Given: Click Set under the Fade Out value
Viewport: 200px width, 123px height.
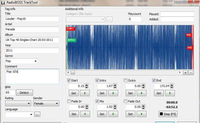Looking at the screenshot, I should click(x=130, y=114).
